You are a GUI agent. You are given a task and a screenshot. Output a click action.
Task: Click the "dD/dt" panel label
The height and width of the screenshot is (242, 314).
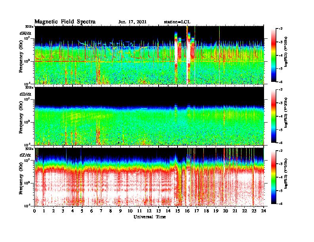click(x=25, y=94)
